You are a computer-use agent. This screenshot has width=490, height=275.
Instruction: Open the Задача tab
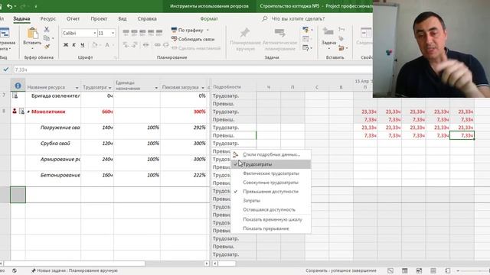point(21,18)
